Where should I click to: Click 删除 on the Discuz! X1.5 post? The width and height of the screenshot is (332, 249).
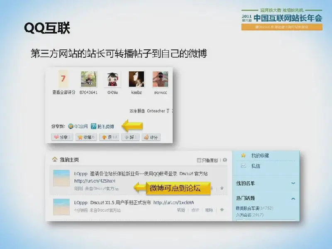click(x=209, y=210)
